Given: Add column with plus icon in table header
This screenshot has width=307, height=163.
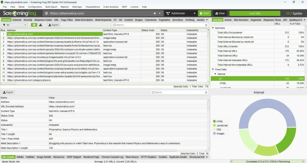Looking at the screenshot, I should click(x=208, y=30).
